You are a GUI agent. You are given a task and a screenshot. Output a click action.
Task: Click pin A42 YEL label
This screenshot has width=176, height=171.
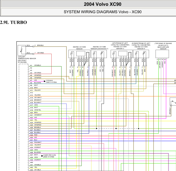point(33,167)
